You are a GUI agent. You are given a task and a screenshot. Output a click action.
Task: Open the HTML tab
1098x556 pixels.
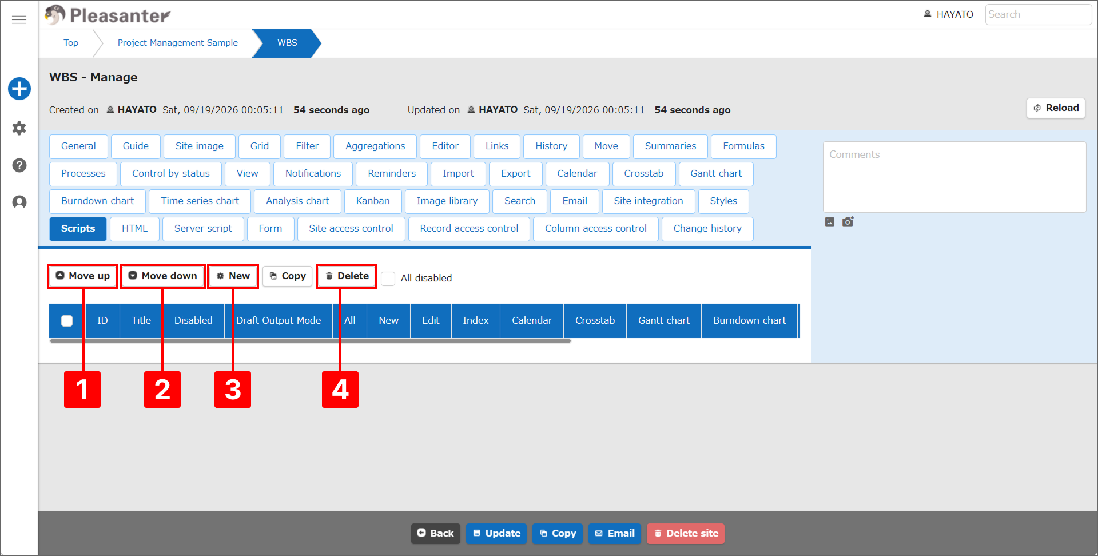click(x=134, y=229)
